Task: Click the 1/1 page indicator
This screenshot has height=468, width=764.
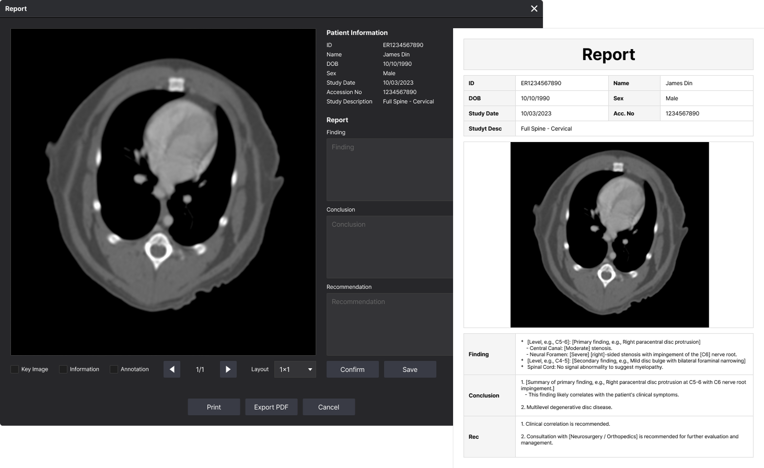Action: coord(200,369)
